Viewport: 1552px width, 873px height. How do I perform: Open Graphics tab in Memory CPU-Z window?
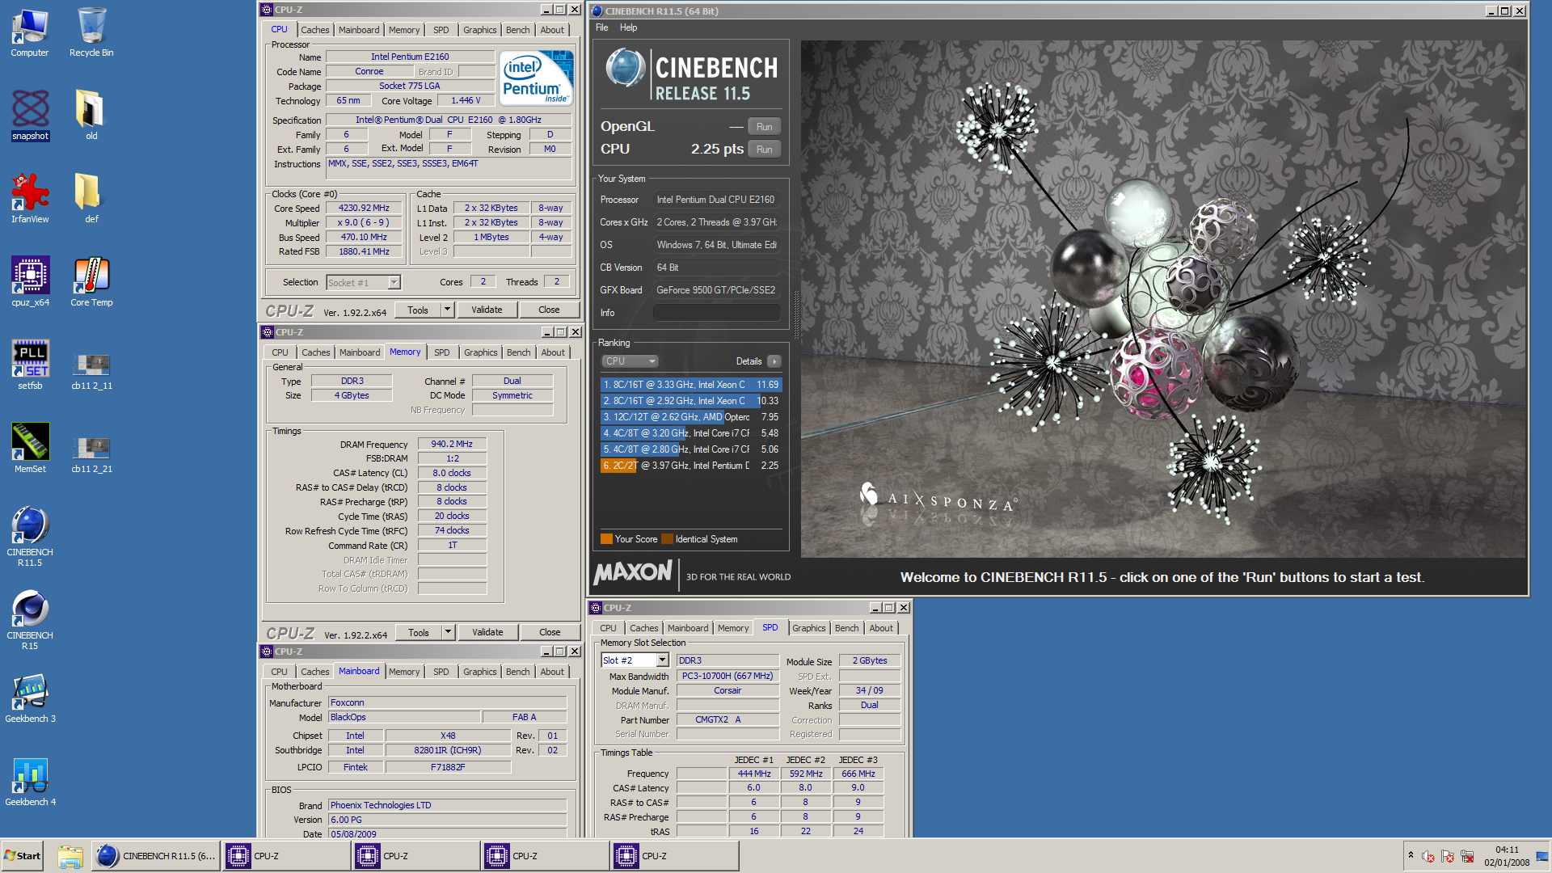(481, 352)
